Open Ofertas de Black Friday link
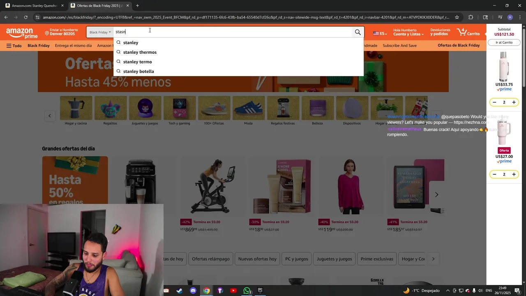 [x=459, y=45]
